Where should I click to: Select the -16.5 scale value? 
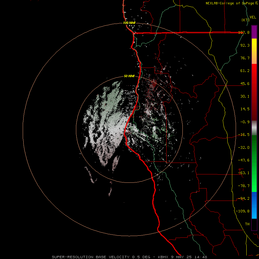(244, 135)
